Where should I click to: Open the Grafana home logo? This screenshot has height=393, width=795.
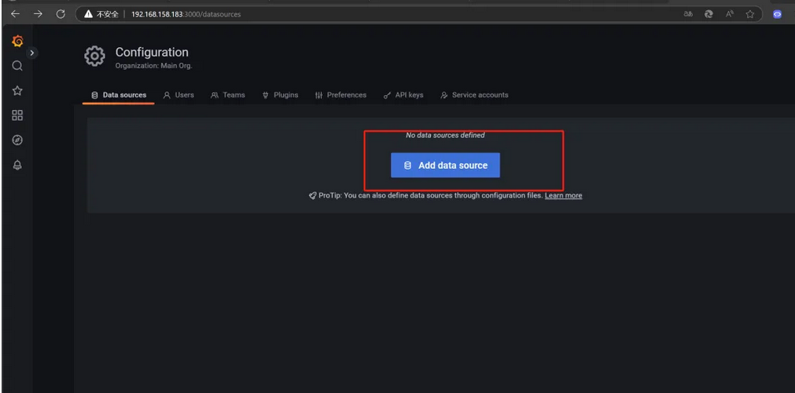[17, 41]
